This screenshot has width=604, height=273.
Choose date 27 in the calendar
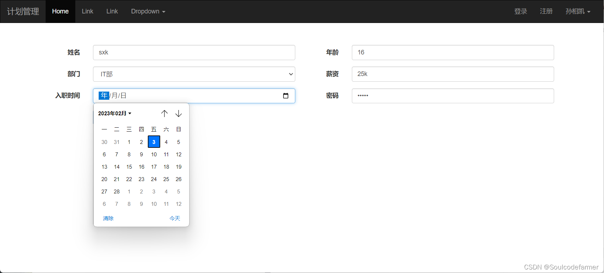point(104,192)
